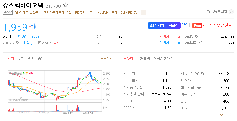
Task: Click the 거래대금(백만) value 830
Action: pos(231,43)
